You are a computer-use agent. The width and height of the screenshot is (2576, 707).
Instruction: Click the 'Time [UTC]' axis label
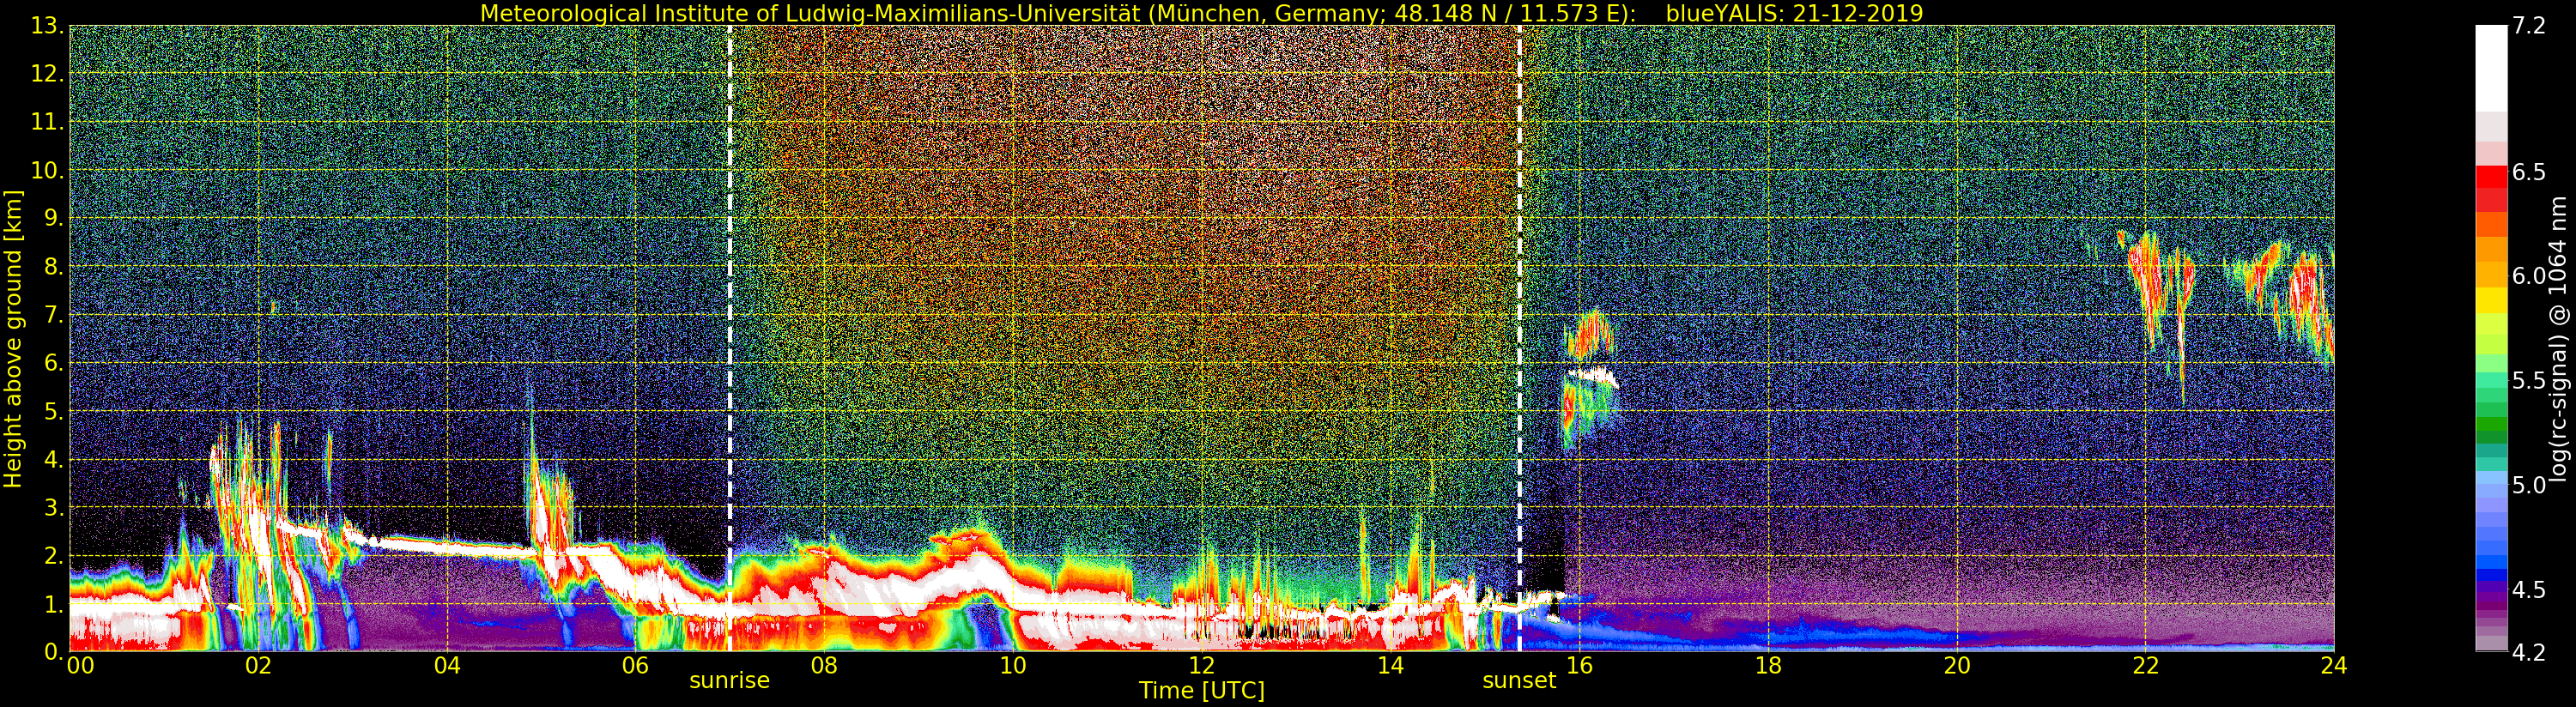pos(1201,691)
